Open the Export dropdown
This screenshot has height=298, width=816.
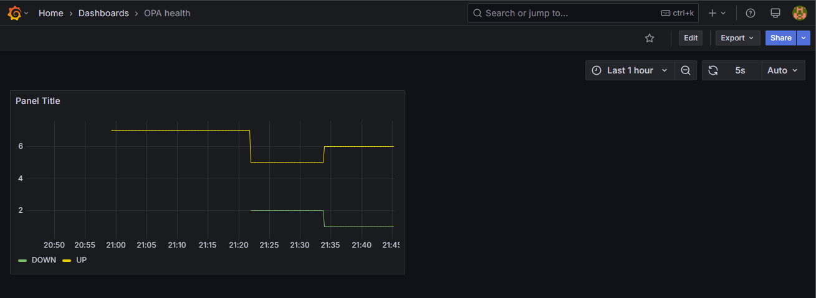point(737,38)
